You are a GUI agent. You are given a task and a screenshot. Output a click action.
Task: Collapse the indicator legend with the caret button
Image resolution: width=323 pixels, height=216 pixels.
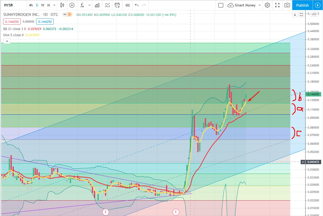[7, 41]
